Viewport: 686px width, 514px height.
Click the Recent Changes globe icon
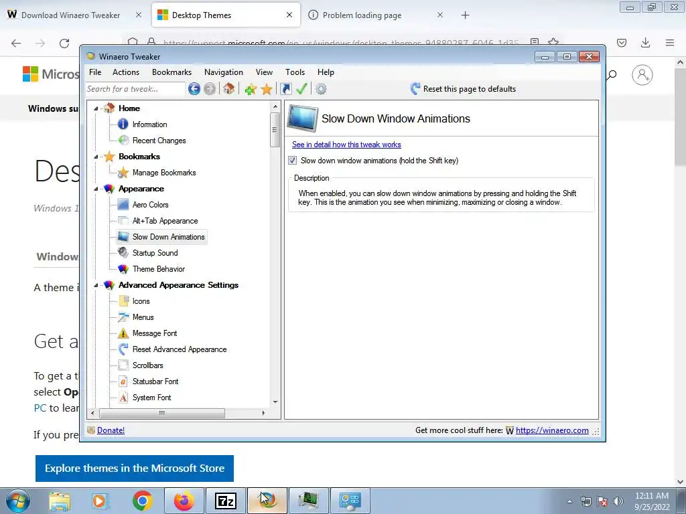[123, 141]
